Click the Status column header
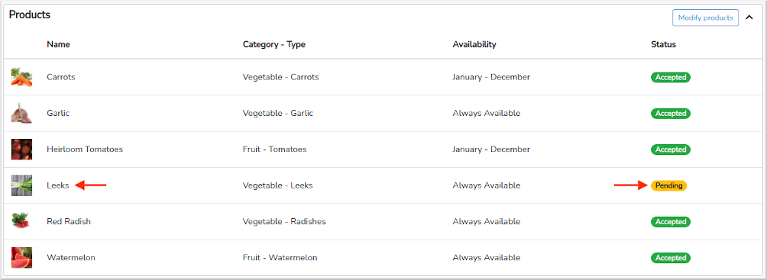Image resolution: width=767 pixels, height=280 pixels. click(x=663, y=44)
